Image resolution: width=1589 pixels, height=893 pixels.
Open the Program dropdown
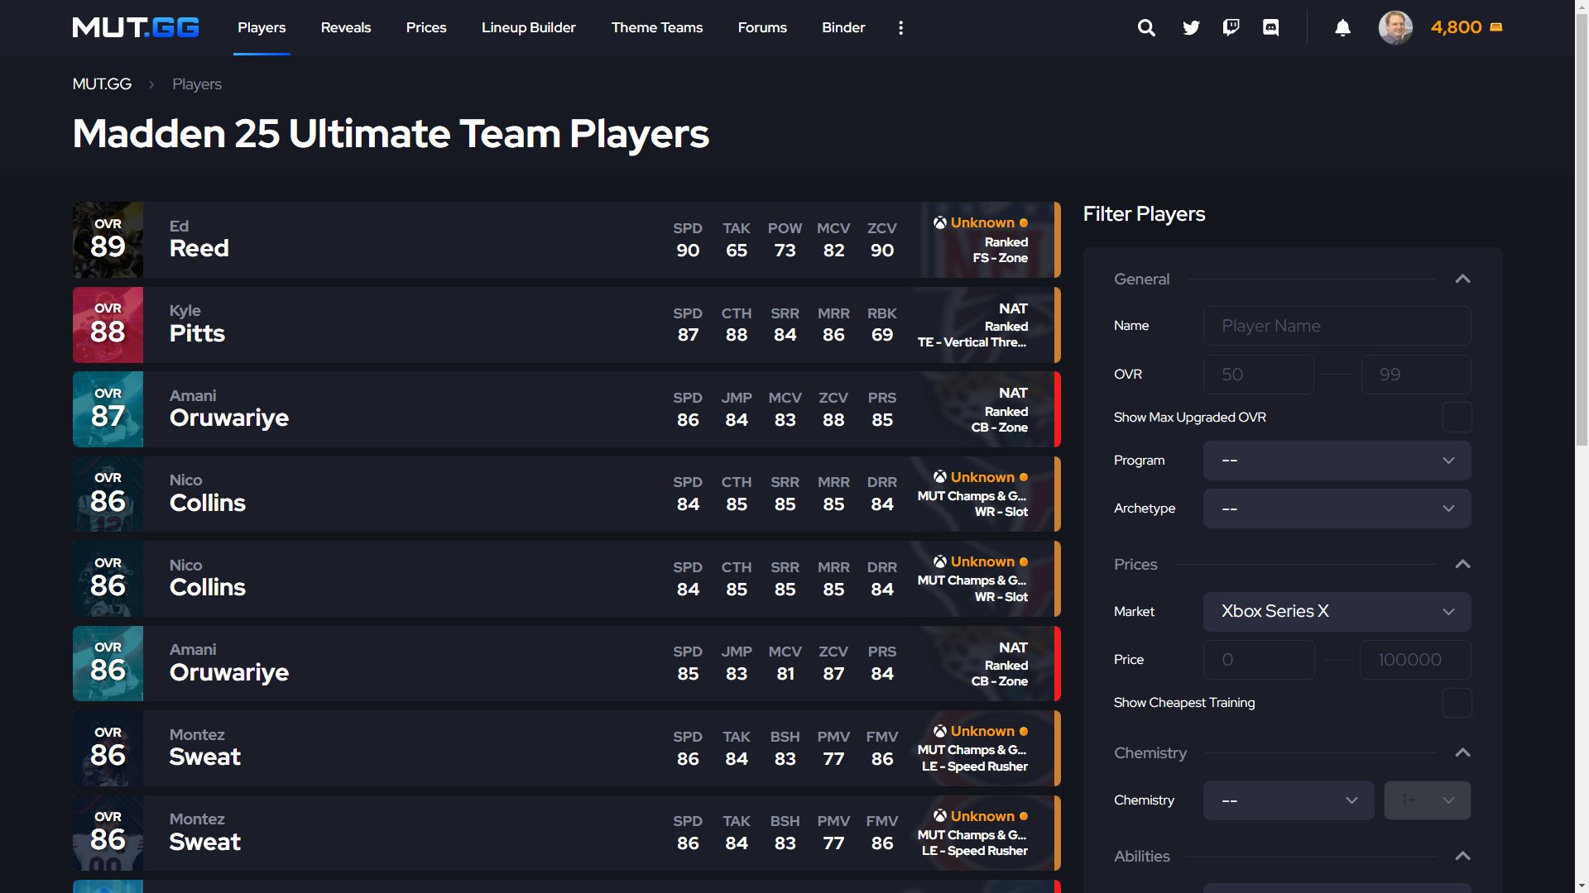tap(1337, 461)
